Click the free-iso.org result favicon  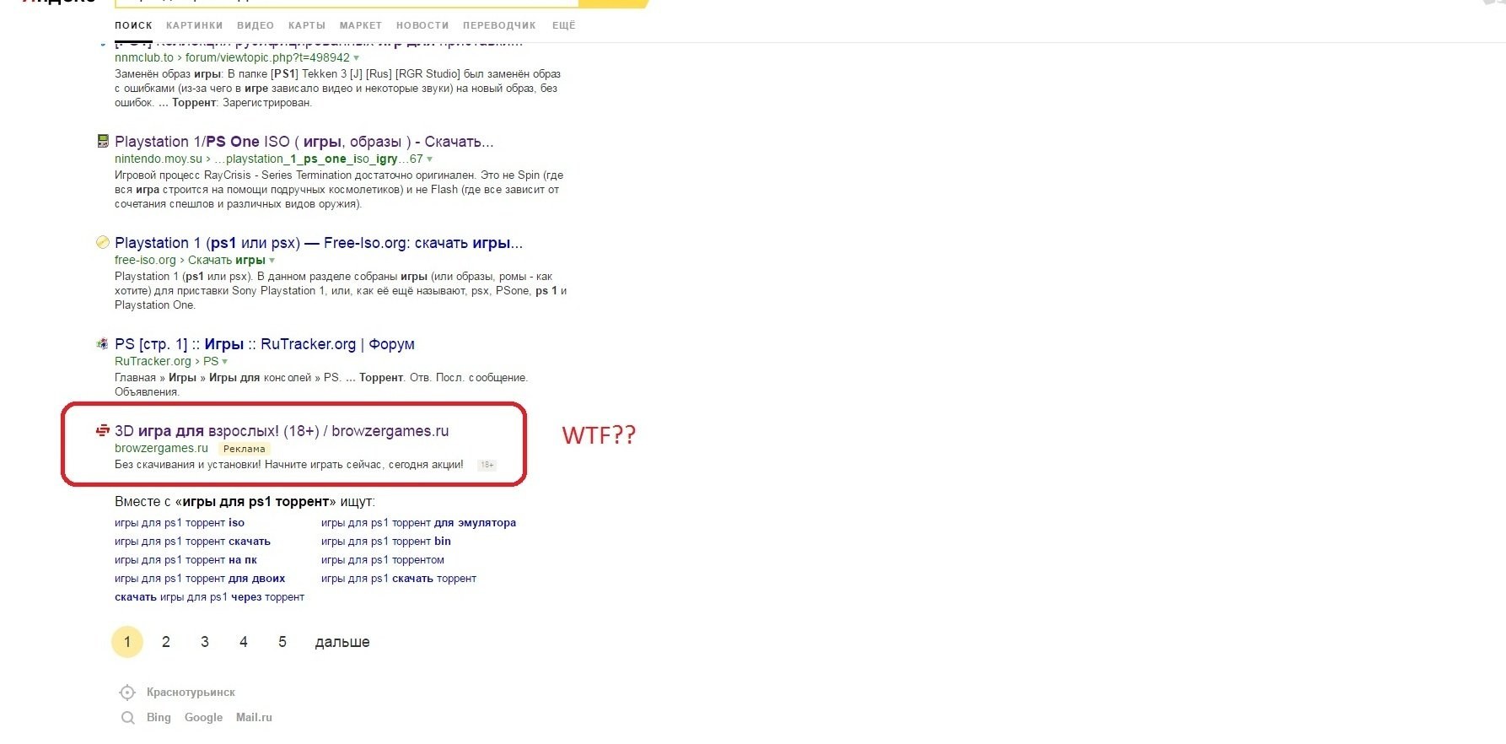103,243
